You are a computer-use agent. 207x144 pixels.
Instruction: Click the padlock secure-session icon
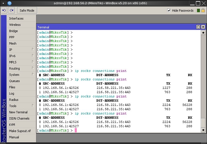(x=203, y=10)
